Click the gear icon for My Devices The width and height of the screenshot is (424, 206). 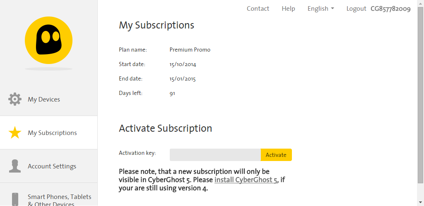point(15,99)
